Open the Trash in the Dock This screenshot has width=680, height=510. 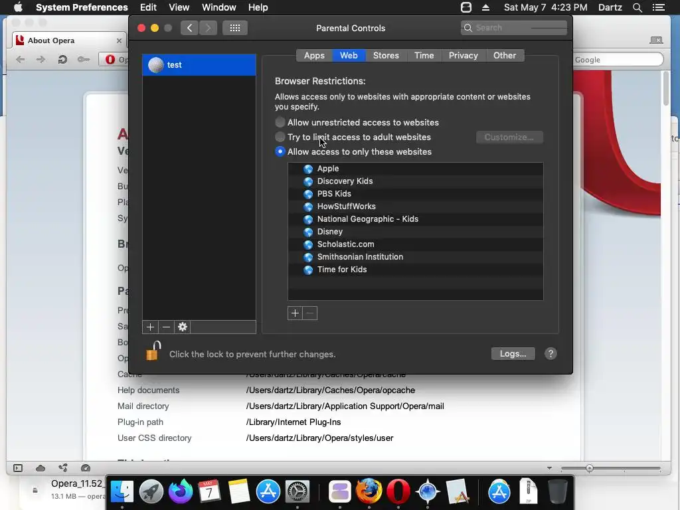pyautogui.click(x=558, y=492)
